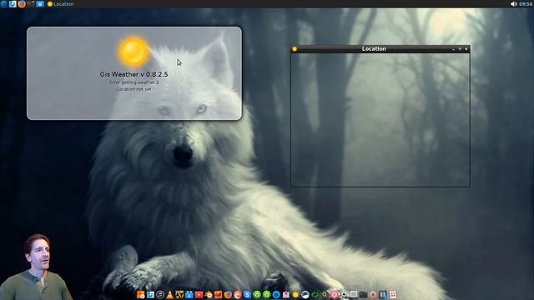Open the red and white grid icon in the dock
534x300 pixels.
pos(393,294)
